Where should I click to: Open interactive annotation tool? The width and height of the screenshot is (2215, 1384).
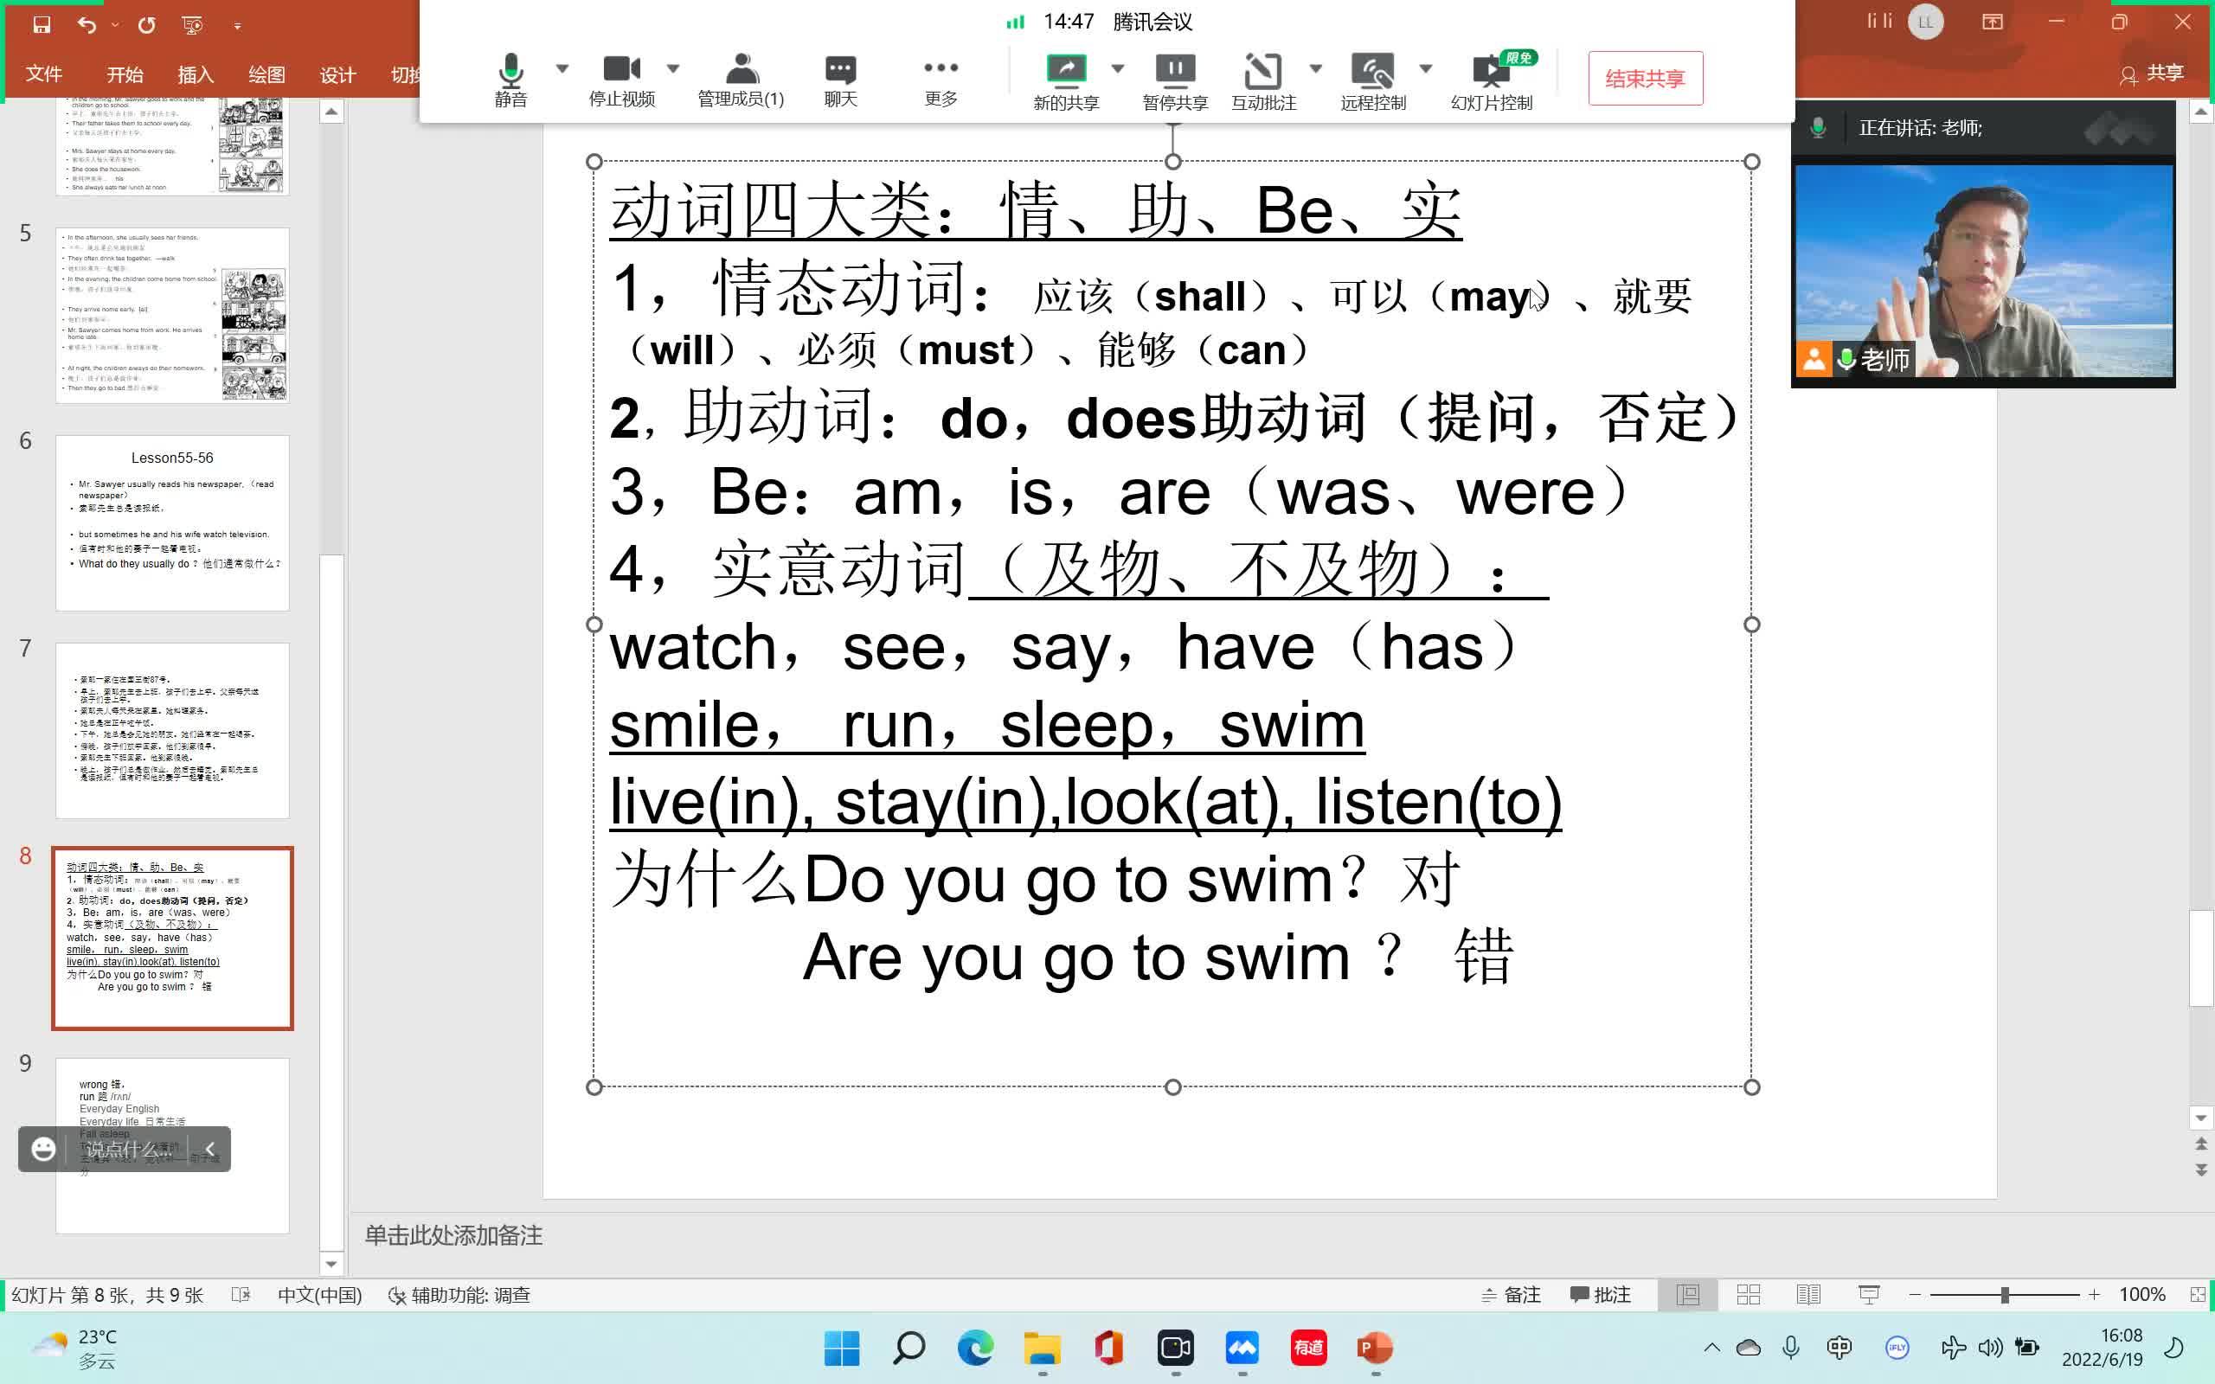point(1263,80)
